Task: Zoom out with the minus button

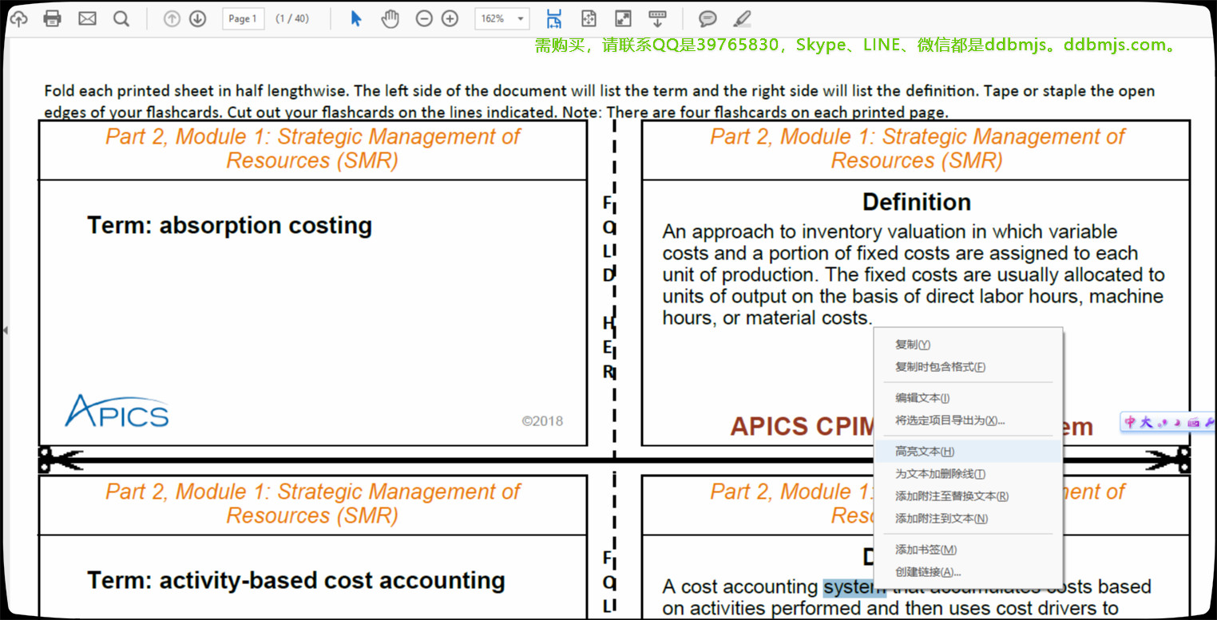Action: [x=425, y=18]
